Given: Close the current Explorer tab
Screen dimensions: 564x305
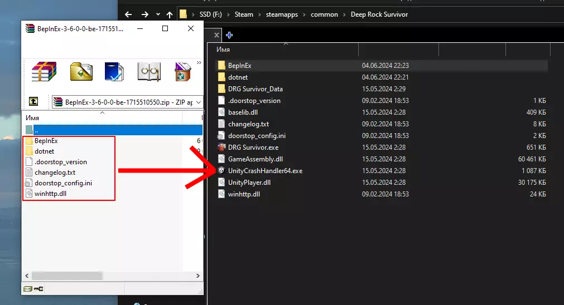Looking at the screenshot, I should [x=216, y=35].
